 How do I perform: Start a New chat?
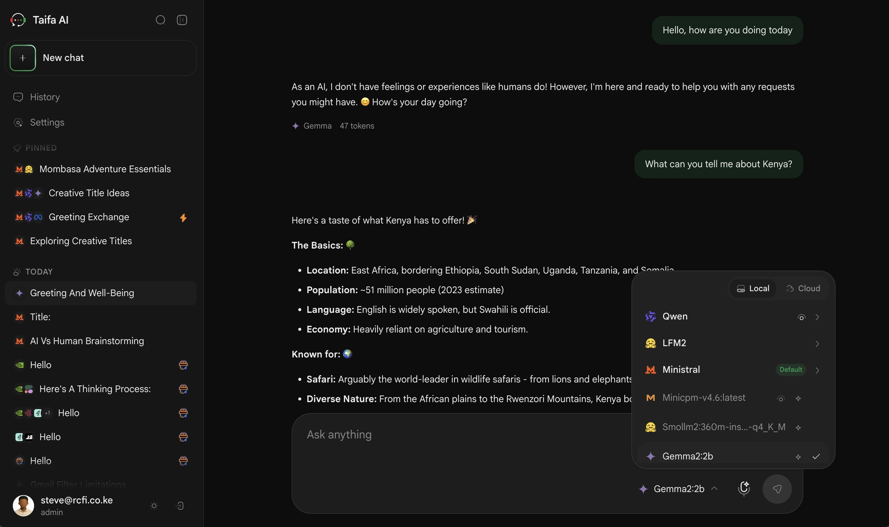click(100, 58)
